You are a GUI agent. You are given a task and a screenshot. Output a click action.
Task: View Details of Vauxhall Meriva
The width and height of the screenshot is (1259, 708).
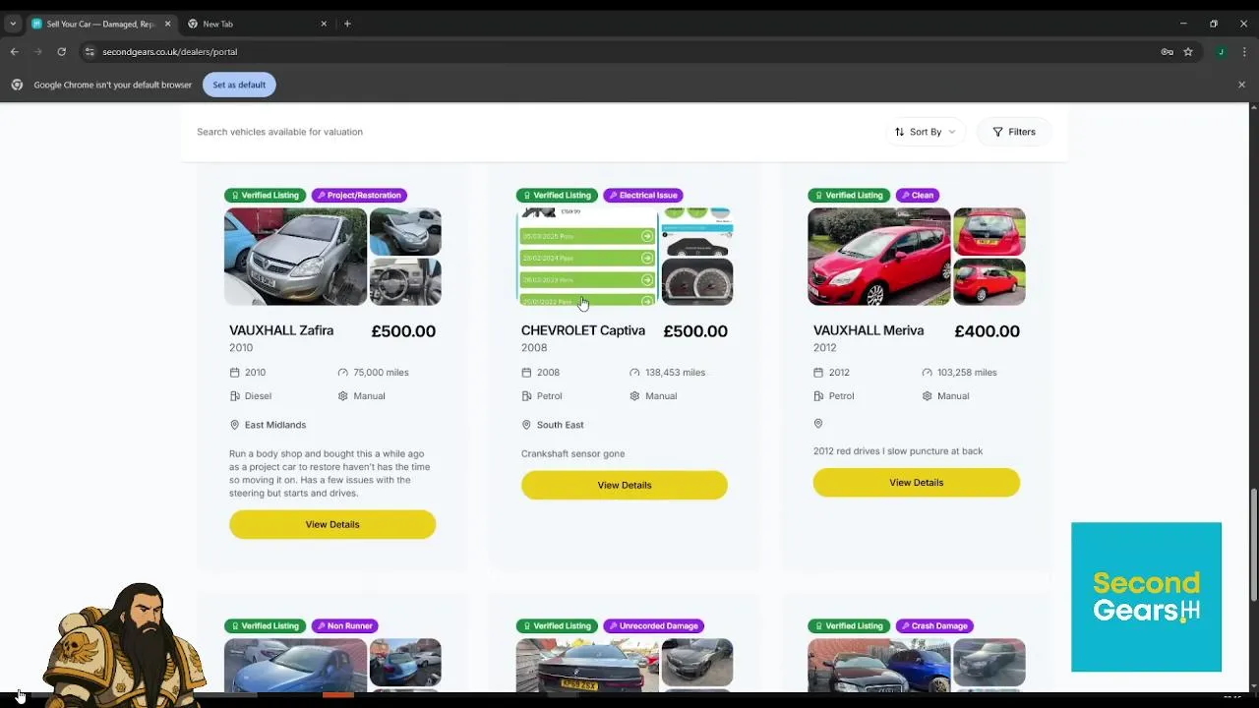[x=916, y=483]
